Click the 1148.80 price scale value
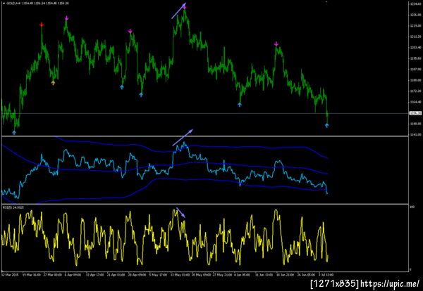Screen dimensions: 423x291 (416, 124)
